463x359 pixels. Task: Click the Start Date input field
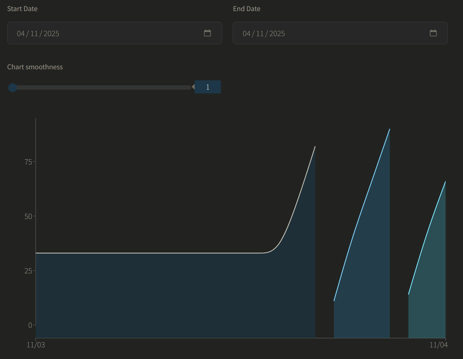pos(115,33)
